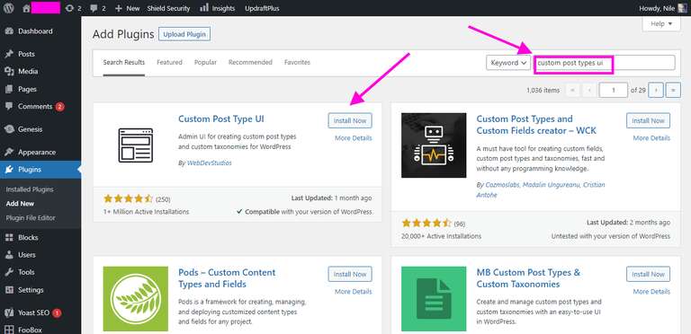Open More Details for WCK plugin
691x334 pixels.
click(x=651, y=138)
